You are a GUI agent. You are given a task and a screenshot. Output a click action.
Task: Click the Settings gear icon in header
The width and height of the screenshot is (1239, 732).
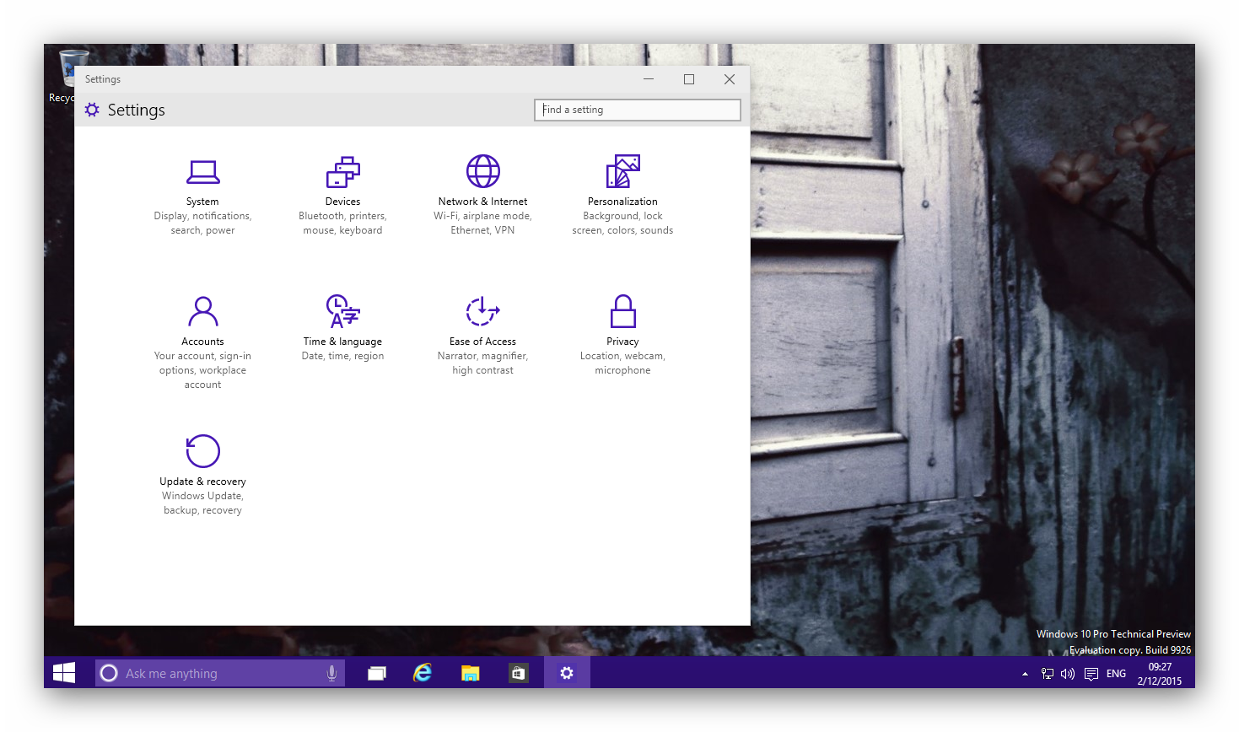pos(92,110)
